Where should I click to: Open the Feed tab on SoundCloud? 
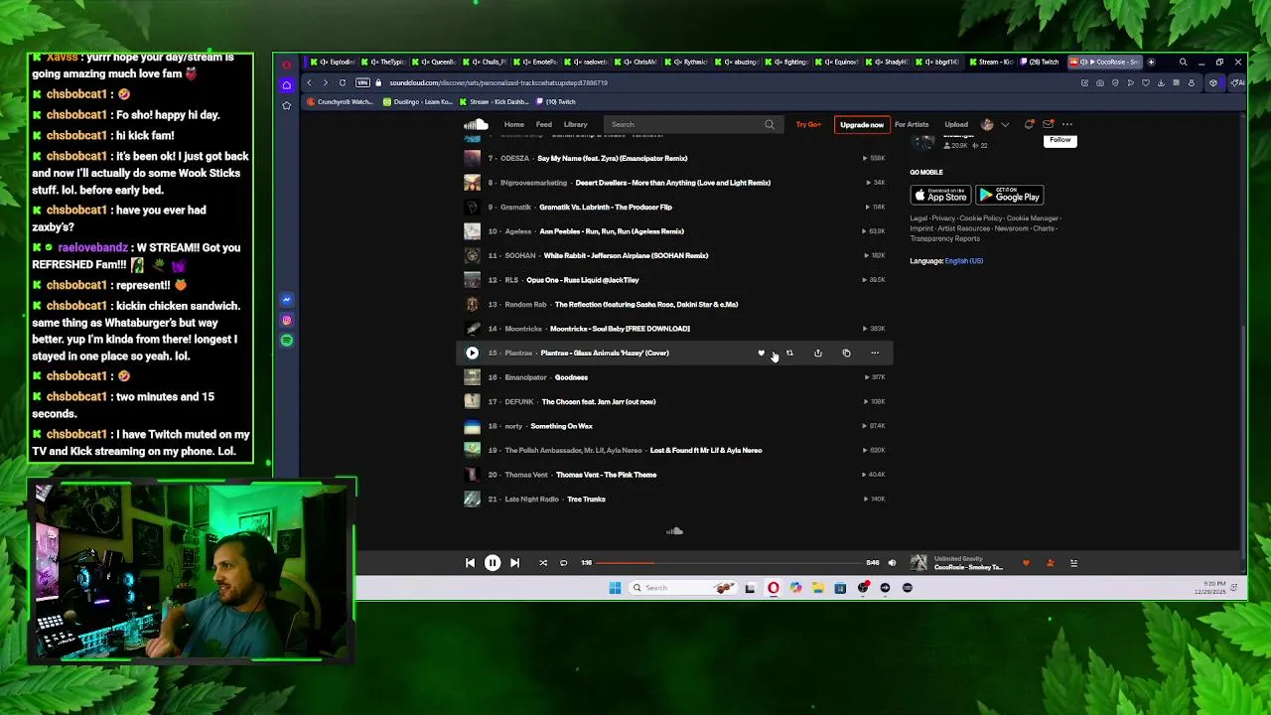(544, 125)
